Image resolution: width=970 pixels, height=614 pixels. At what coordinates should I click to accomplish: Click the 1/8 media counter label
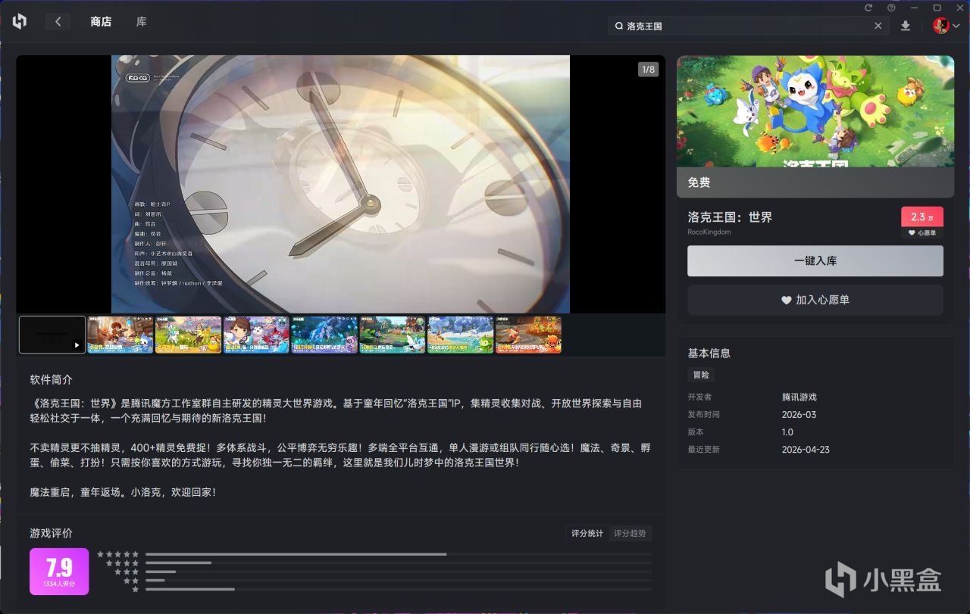pos(649,70)
